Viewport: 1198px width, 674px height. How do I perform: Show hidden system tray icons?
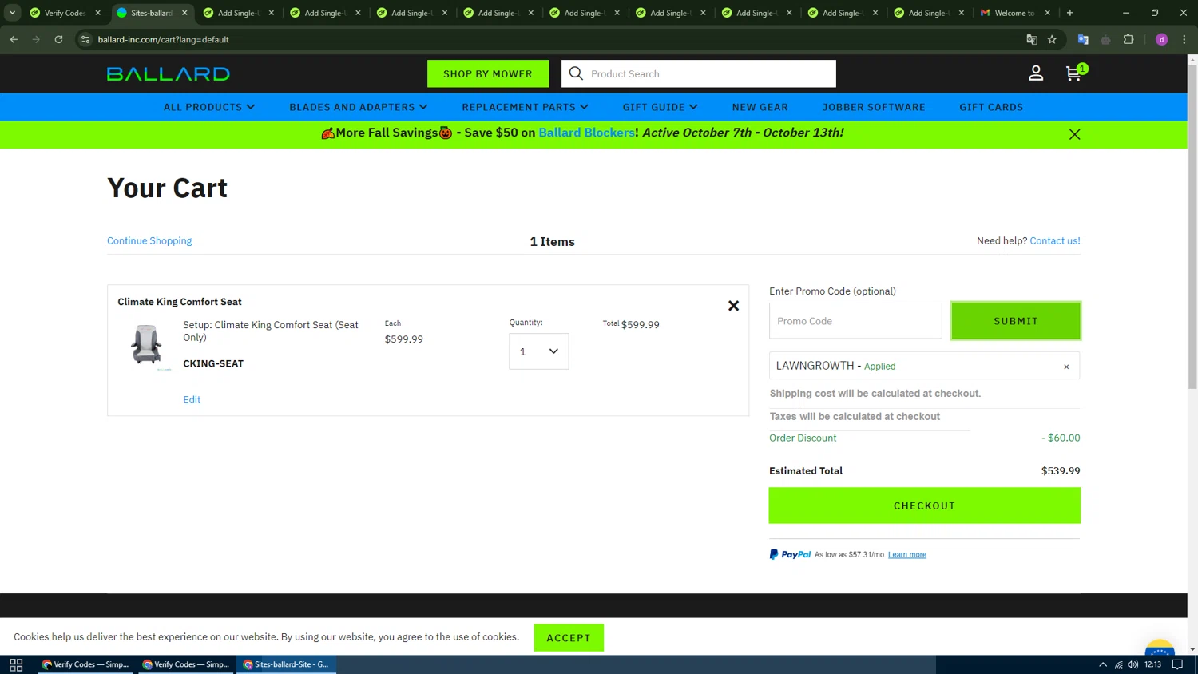click(1103, 664)
